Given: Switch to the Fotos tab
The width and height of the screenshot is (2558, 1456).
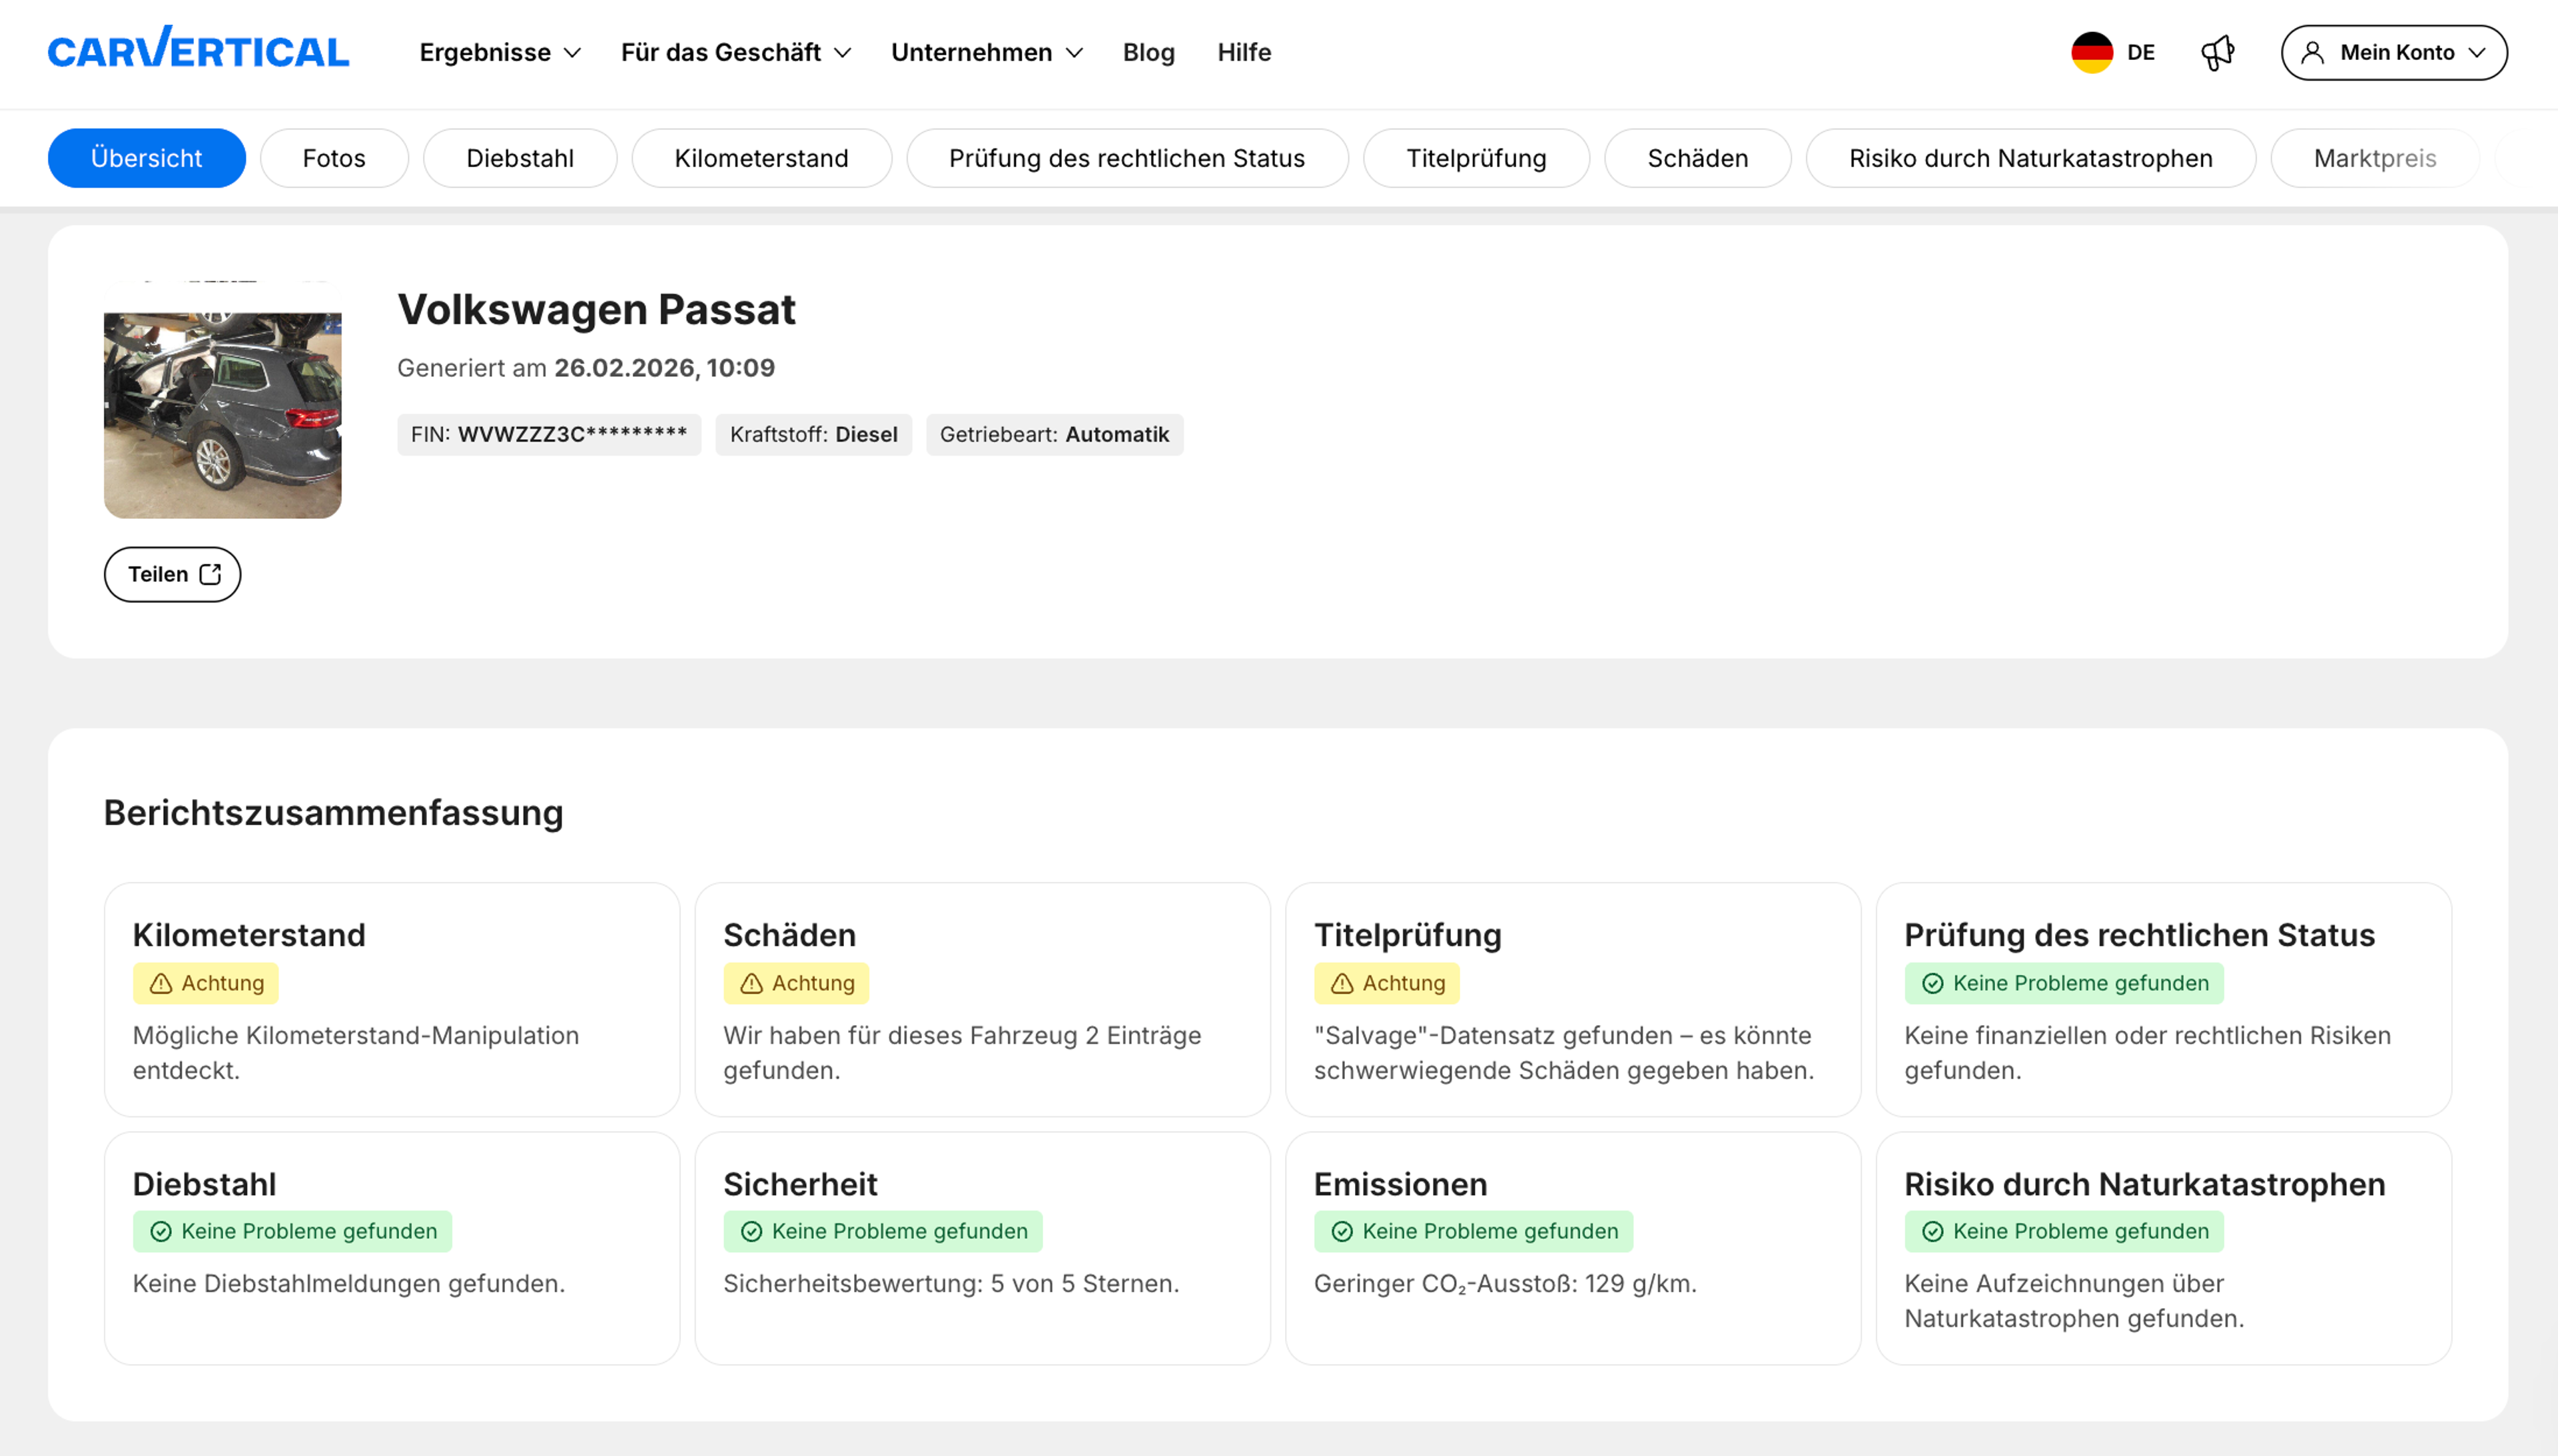Looking at the screenshot, I should 334,158.
